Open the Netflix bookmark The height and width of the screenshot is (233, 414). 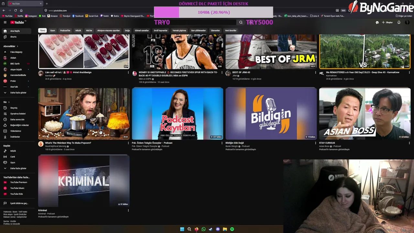pyautogui.click(x=19, y=16)
